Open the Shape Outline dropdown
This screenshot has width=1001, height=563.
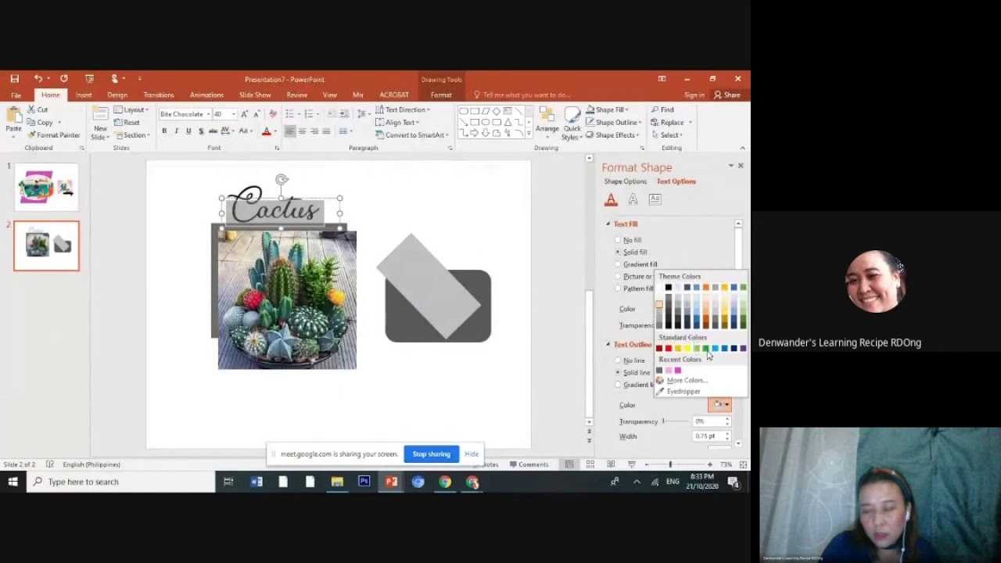(x=614, y=122)
